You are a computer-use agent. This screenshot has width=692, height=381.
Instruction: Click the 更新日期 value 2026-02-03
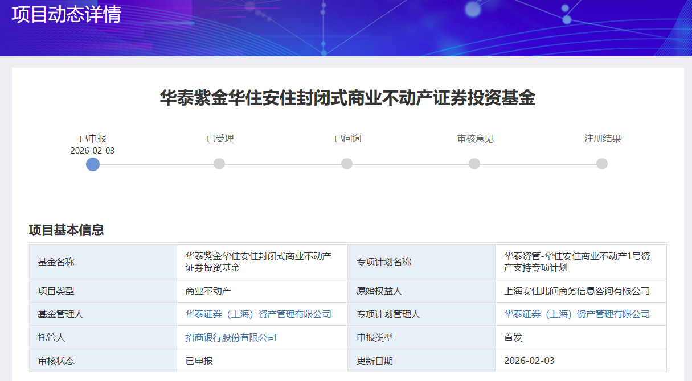click(x=529, y=361)
